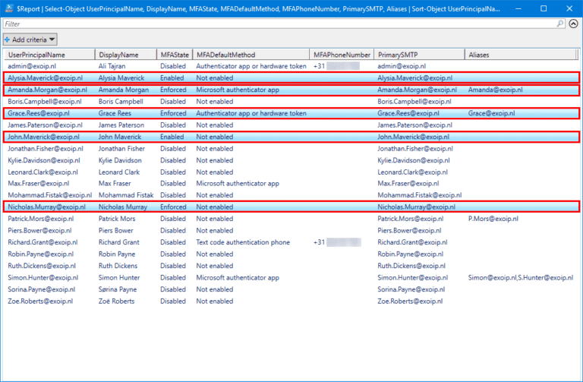Select Patrick.Mors@exoip.nl in UserPrincipalName column
This screenshot has width=583, height=382.
(x=40, y=219)
